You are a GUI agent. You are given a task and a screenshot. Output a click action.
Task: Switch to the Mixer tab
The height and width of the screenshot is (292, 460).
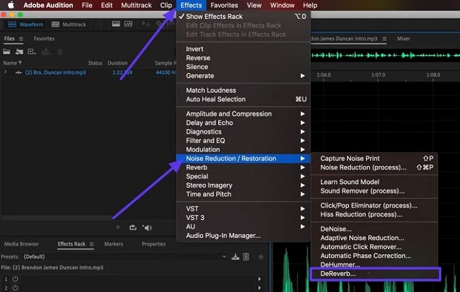point(404,39)
